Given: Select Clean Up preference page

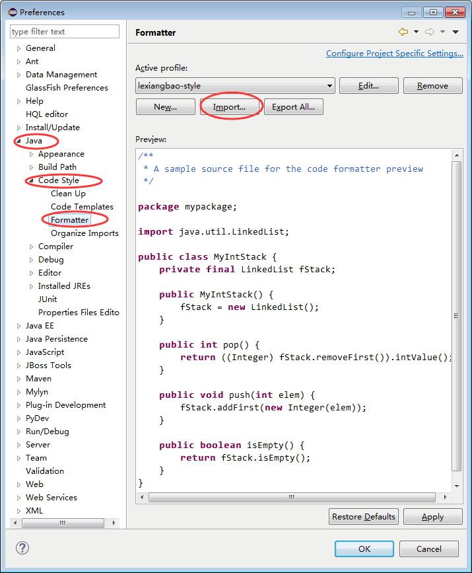Looking at the screenshot, I should pyautogui.click(x=68, y=194).
